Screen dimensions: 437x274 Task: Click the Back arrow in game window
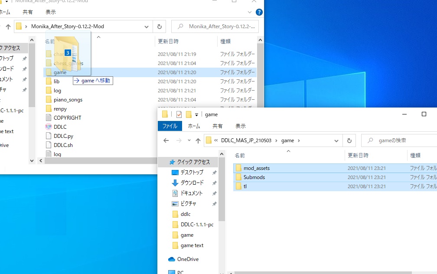click(166, 140)
